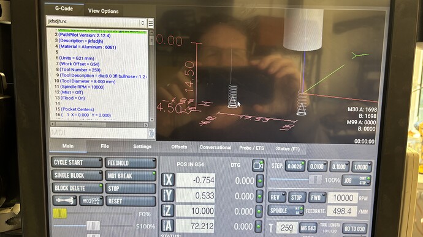423x237 pixels.
Task: Click the spindle RPM field 10000
Action: [x=343, y=198]
